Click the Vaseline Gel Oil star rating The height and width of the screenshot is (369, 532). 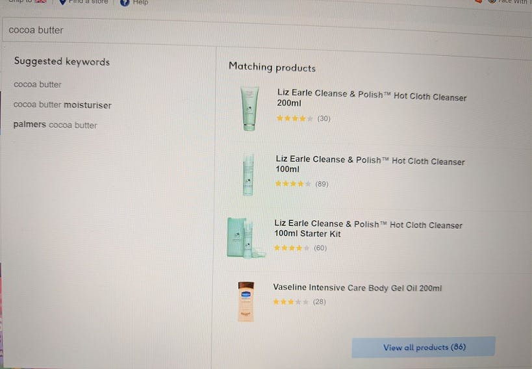tap(291, 302)
